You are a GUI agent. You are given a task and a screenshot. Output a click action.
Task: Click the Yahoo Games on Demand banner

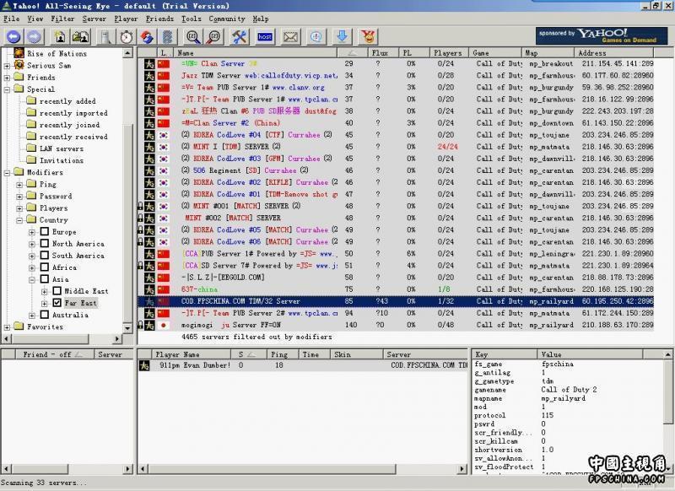pyautogui.click(x=602, y=36)
